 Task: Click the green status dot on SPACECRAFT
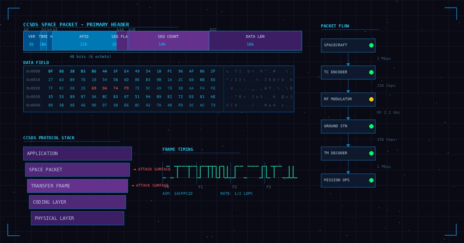(x=371, y=46)
